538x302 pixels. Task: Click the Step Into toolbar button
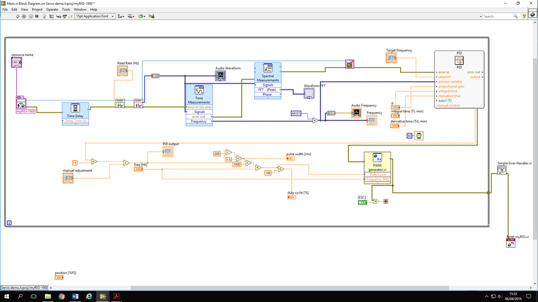coord(58,17)
